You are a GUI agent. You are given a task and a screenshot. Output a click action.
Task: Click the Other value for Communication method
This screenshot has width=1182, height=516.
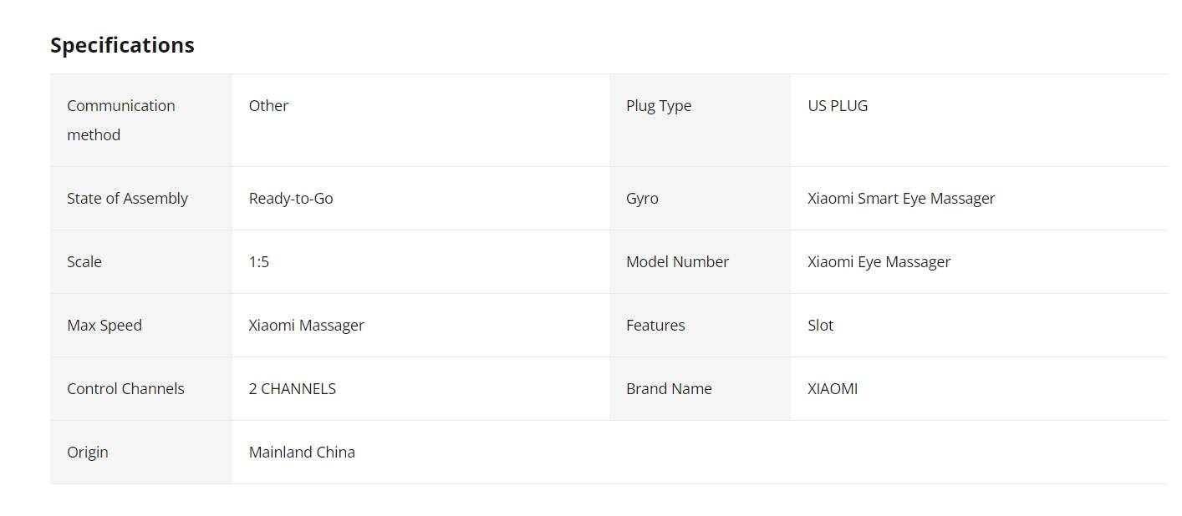coord(268,105)
